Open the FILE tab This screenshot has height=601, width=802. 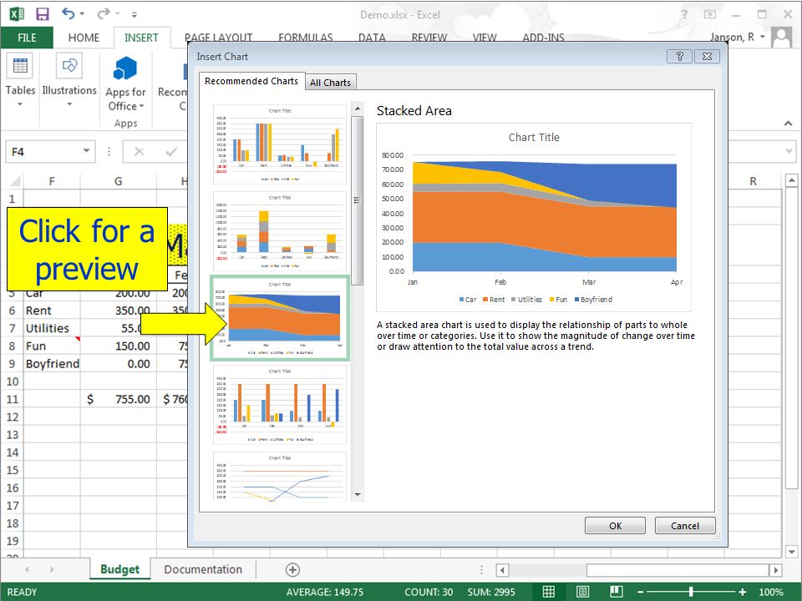27,38
